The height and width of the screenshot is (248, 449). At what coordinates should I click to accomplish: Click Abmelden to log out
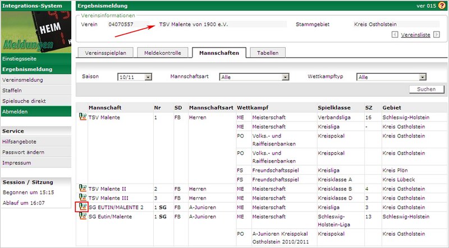[x=16, y=112]
